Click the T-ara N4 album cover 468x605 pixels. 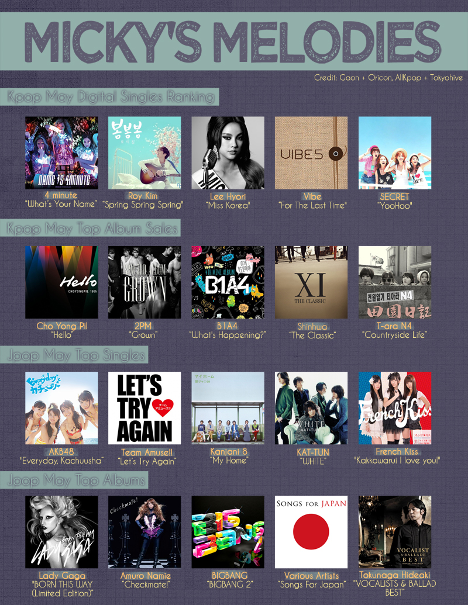pyautogui.click(x=394, y=282)
